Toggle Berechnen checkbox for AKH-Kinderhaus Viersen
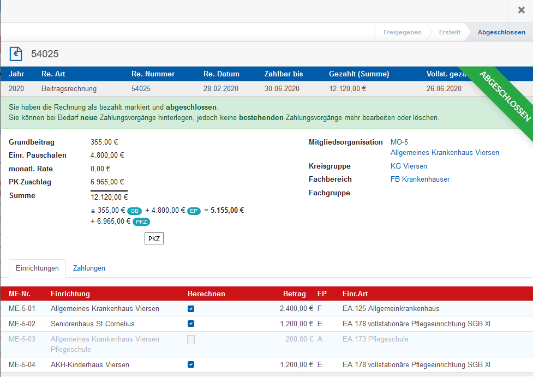 tap(191, 365)
